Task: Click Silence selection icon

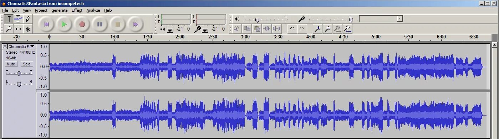Action: coord(276,29)
